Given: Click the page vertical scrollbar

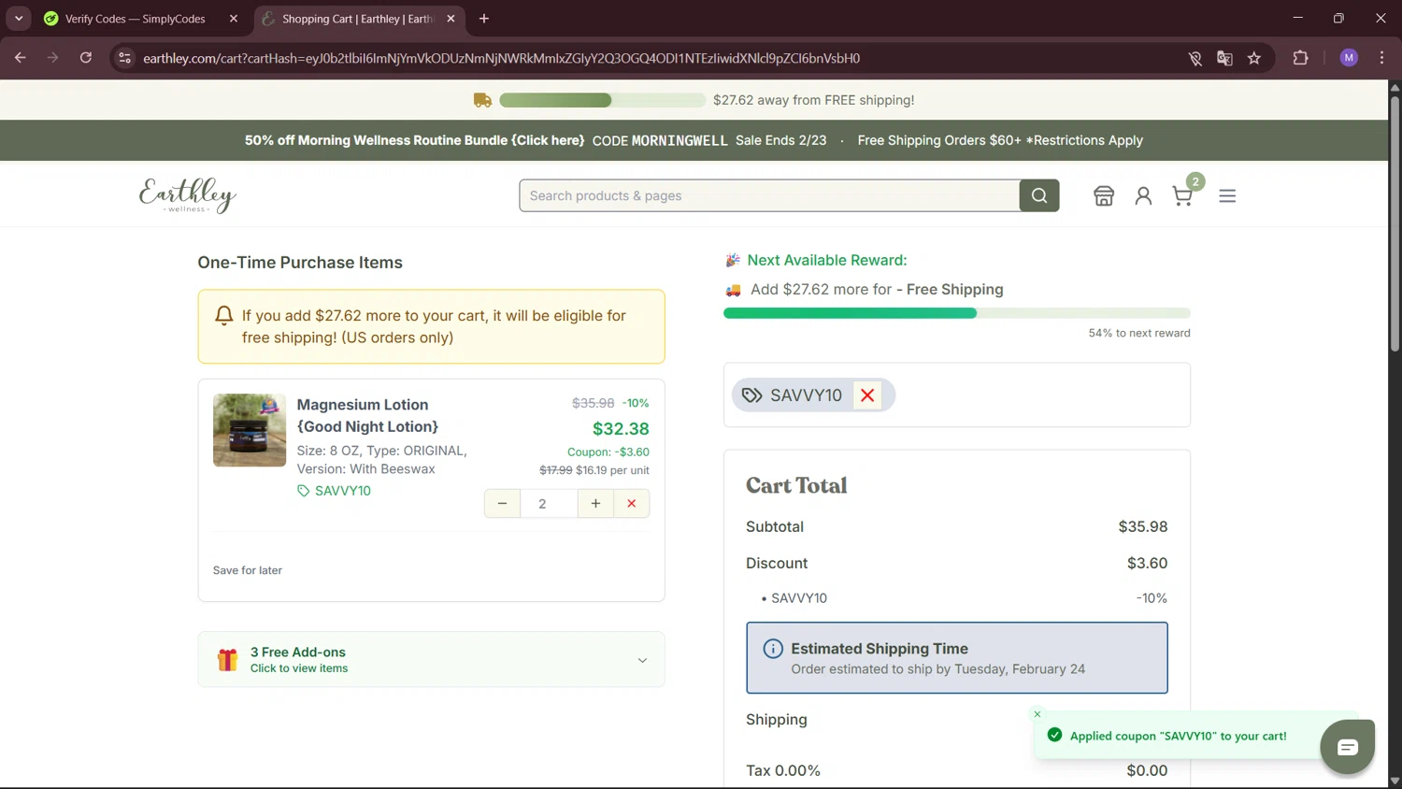Looking at the screenshot, I should (x=1395, y=224).
